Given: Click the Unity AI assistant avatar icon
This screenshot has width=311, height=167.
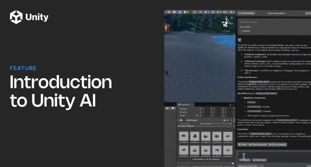Looking at the screenshot, I should coord(240,40).
